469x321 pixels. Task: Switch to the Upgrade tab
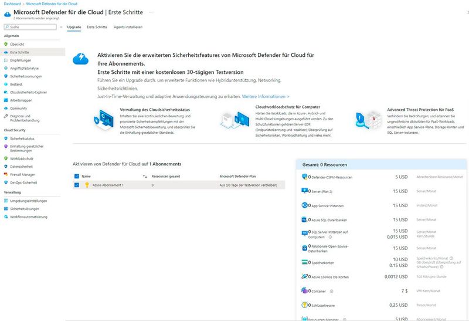74,27
